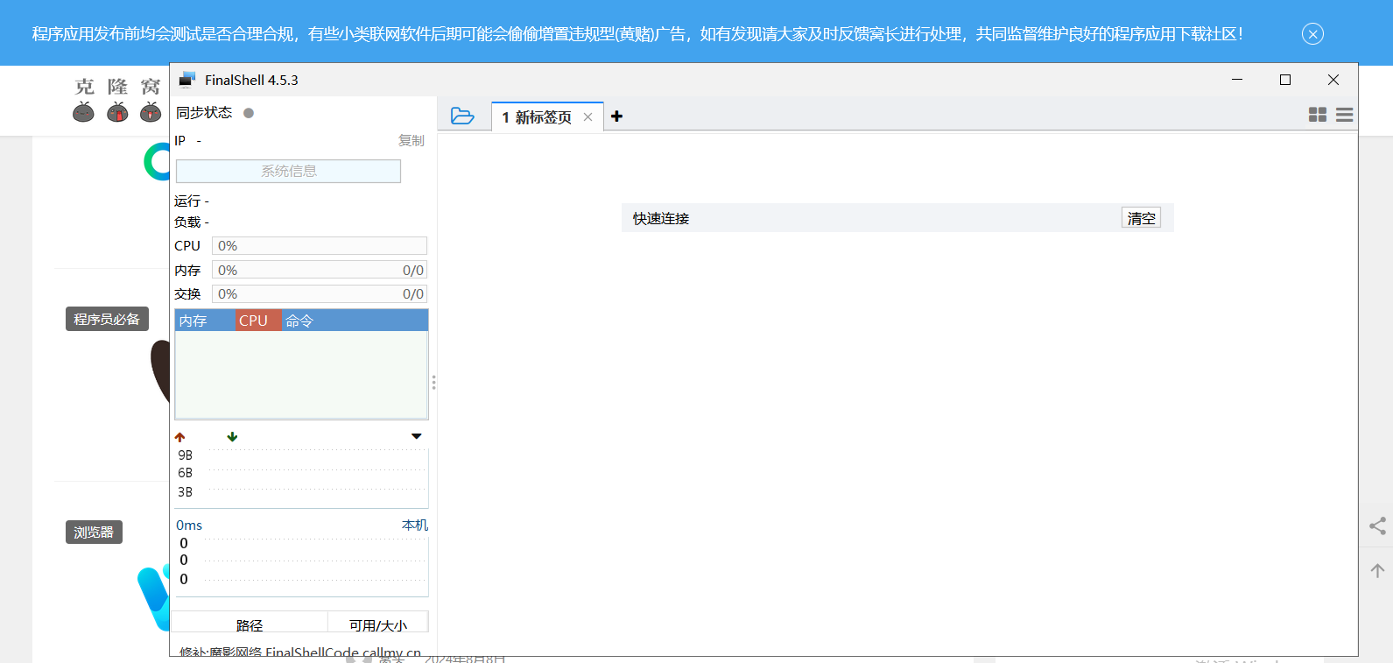Click the CPU usage progress bar

[x=320, y=246]
